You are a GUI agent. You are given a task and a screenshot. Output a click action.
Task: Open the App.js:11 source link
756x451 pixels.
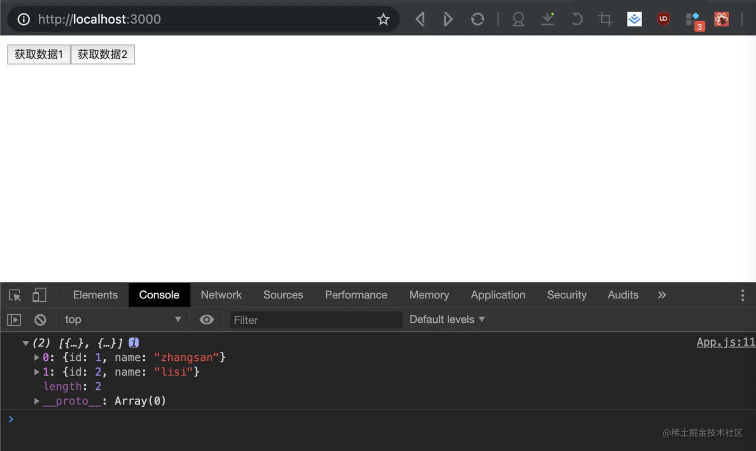click(x=726, y=342)
